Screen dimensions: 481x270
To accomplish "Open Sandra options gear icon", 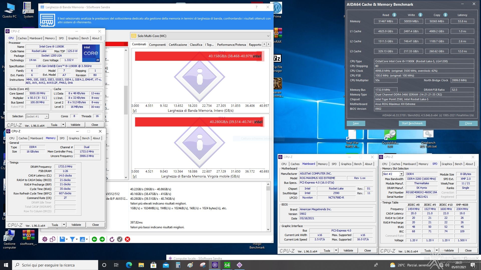I will point(45,239).
